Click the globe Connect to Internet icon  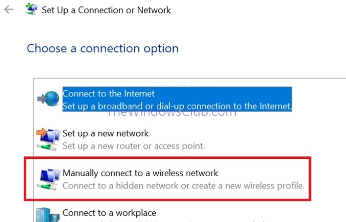48,99
